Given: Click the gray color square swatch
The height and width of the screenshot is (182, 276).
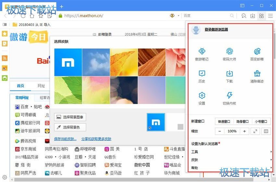Looking at the screenshot, I should 181,127.
